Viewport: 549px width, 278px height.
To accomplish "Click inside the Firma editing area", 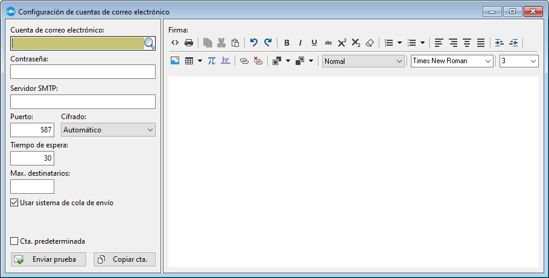I will point(354,172).
